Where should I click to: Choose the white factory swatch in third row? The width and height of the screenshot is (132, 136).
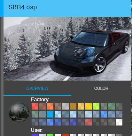(119, 122)
